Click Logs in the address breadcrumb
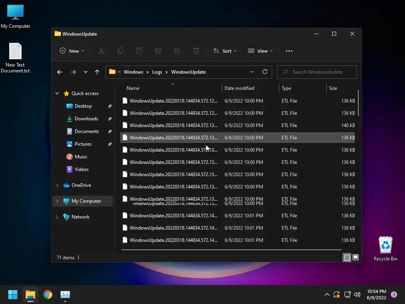Viewport: 405px width, 304px height. pos(157,72)
